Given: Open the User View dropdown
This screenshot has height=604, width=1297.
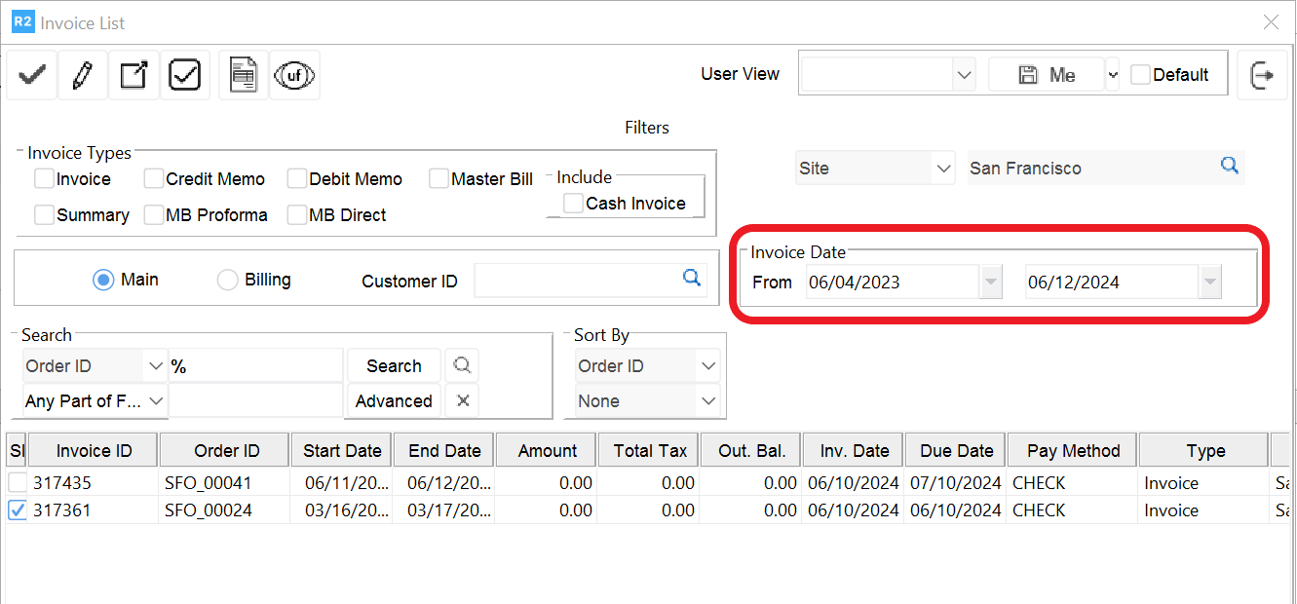Looking at the screenshot, I should [964, 75].
